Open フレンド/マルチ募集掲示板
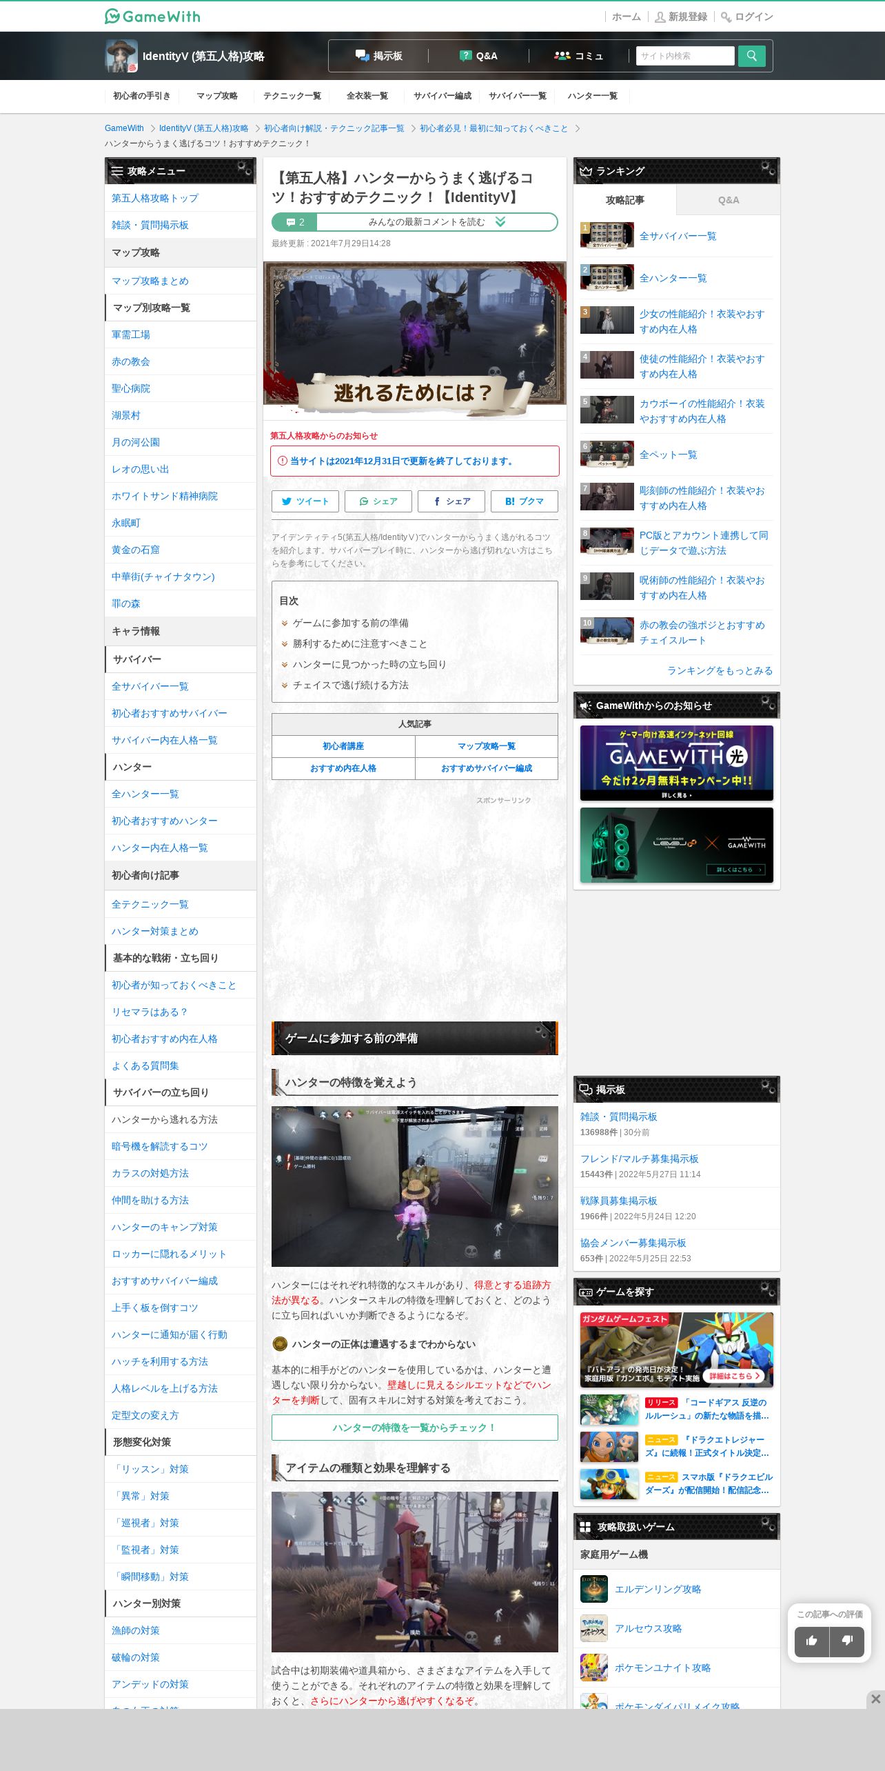The image size is (885, 1771). [x=640, y=1159]
